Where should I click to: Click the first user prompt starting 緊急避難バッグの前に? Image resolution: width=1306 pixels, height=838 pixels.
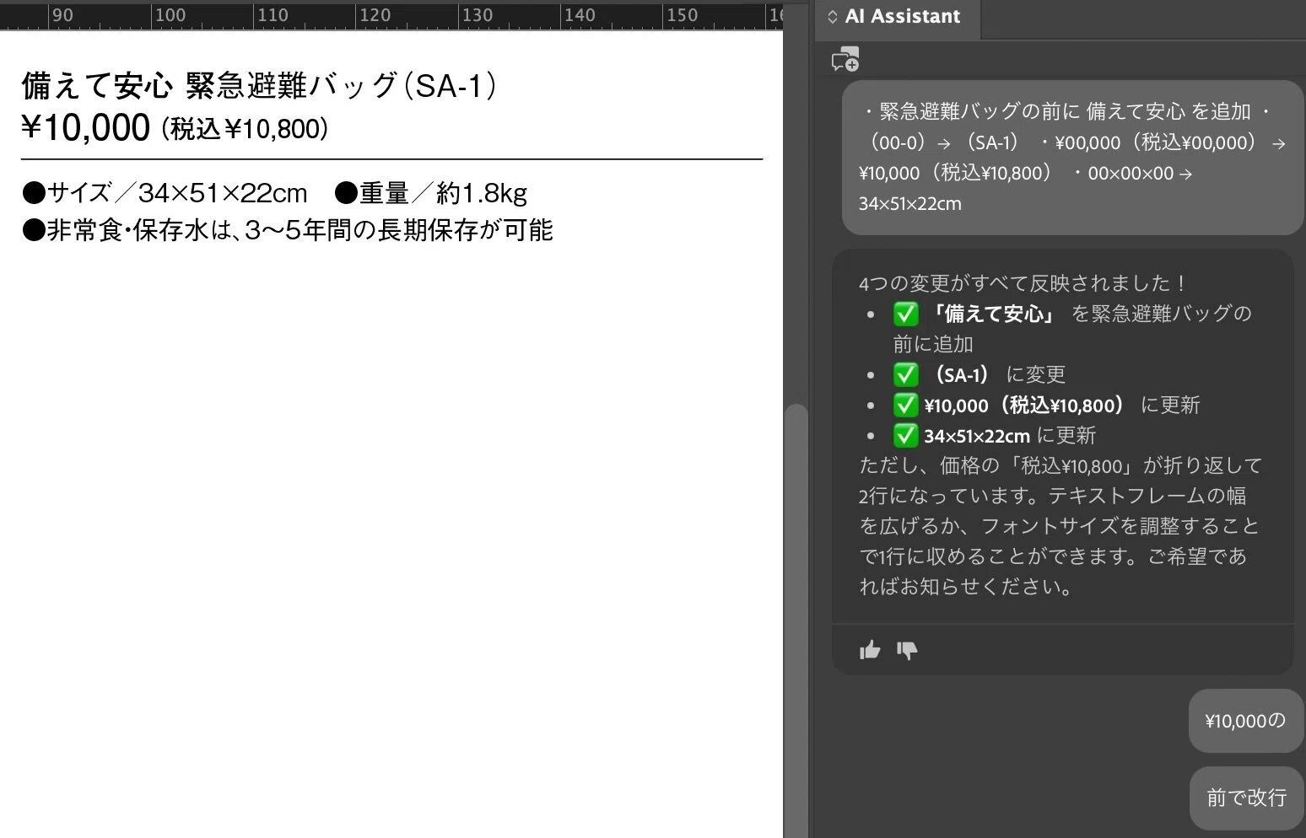pos(1072,158)
